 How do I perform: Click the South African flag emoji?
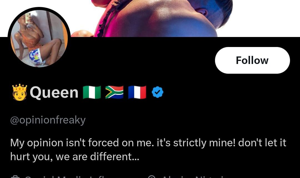coord(114,92)
